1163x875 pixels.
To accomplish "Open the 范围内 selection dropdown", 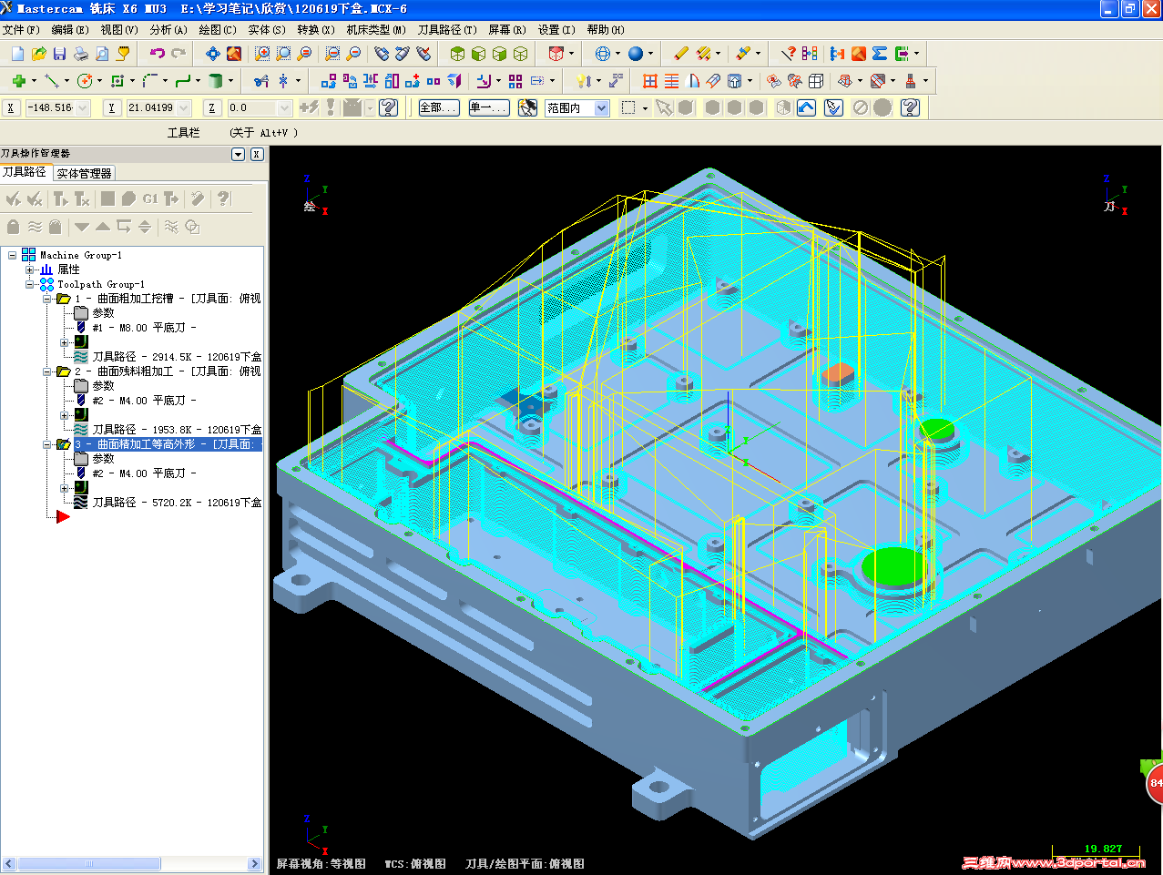I will pos(601,108).
